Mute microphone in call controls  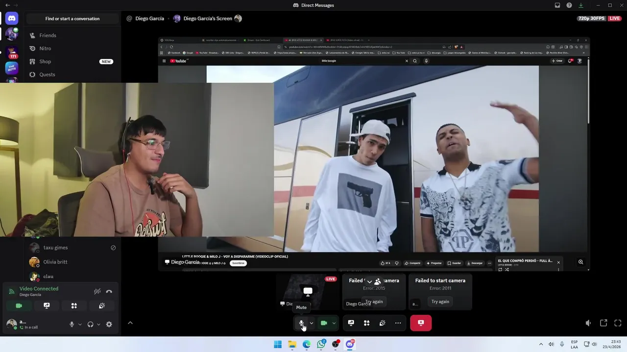[302, 323]
